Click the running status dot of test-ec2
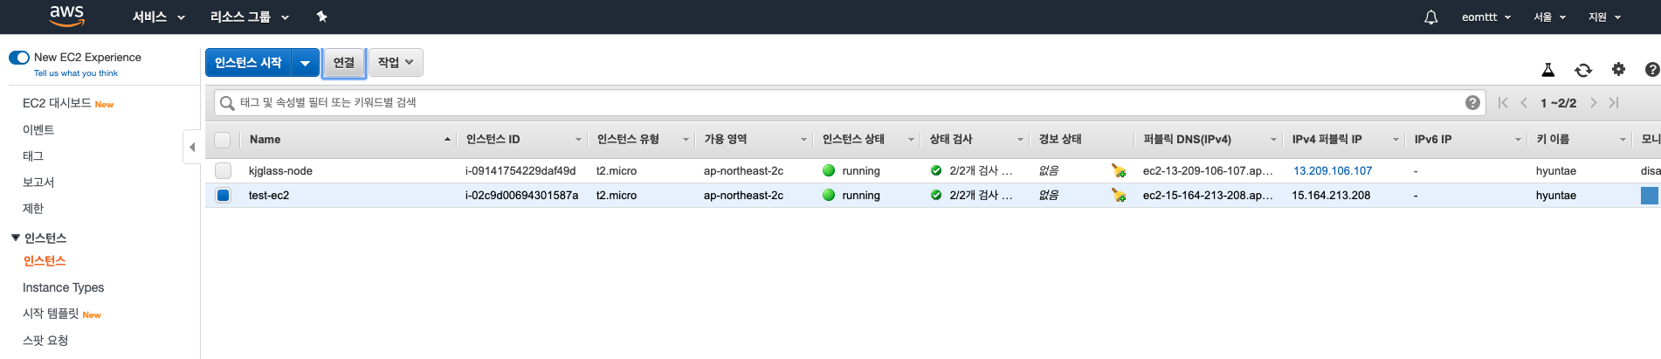1661x359 pixels. click(829, 195)
